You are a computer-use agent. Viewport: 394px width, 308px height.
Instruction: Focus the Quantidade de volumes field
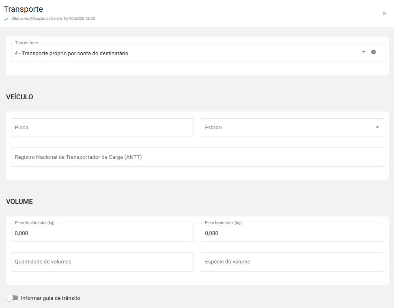point(102,262)
